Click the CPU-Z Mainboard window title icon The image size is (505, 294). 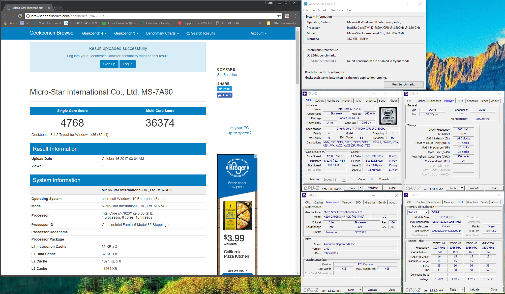(x=304, y=195)
